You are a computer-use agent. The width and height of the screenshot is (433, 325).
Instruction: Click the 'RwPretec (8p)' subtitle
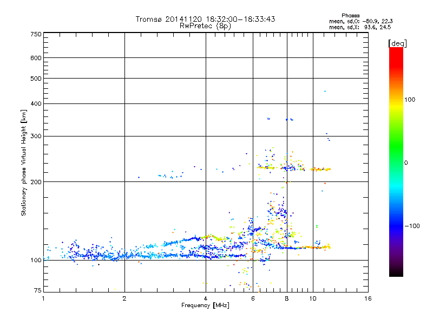(205, 26)
